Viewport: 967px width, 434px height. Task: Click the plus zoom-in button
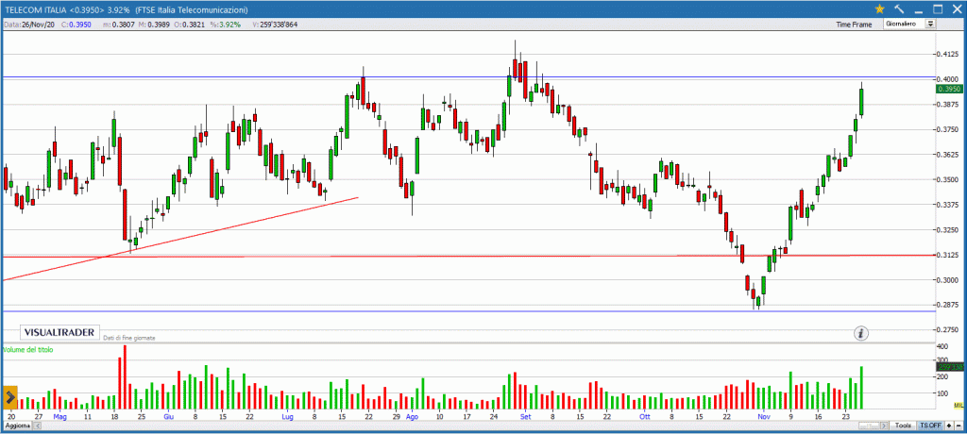[x=949, y=426]
